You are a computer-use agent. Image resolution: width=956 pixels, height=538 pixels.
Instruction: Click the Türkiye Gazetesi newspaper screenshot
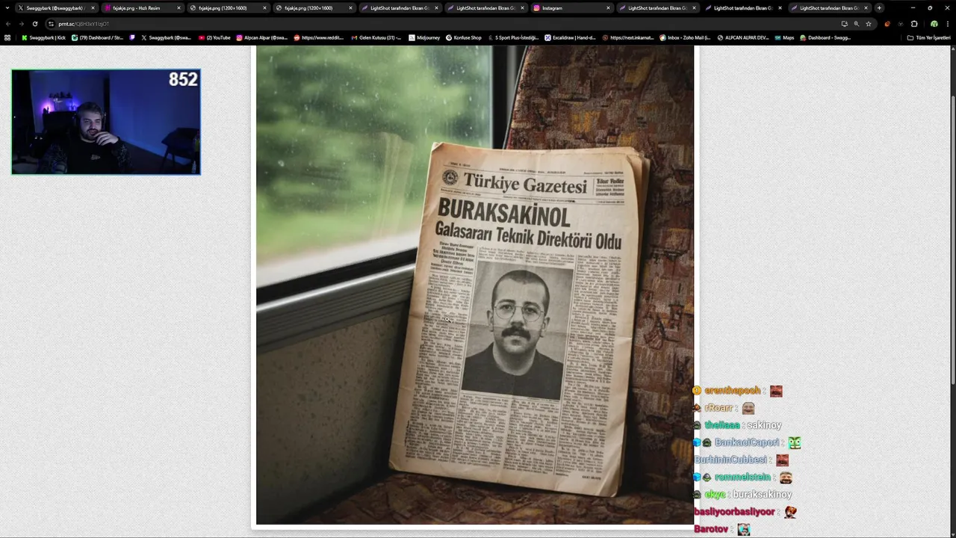click(x=475, y=285)
